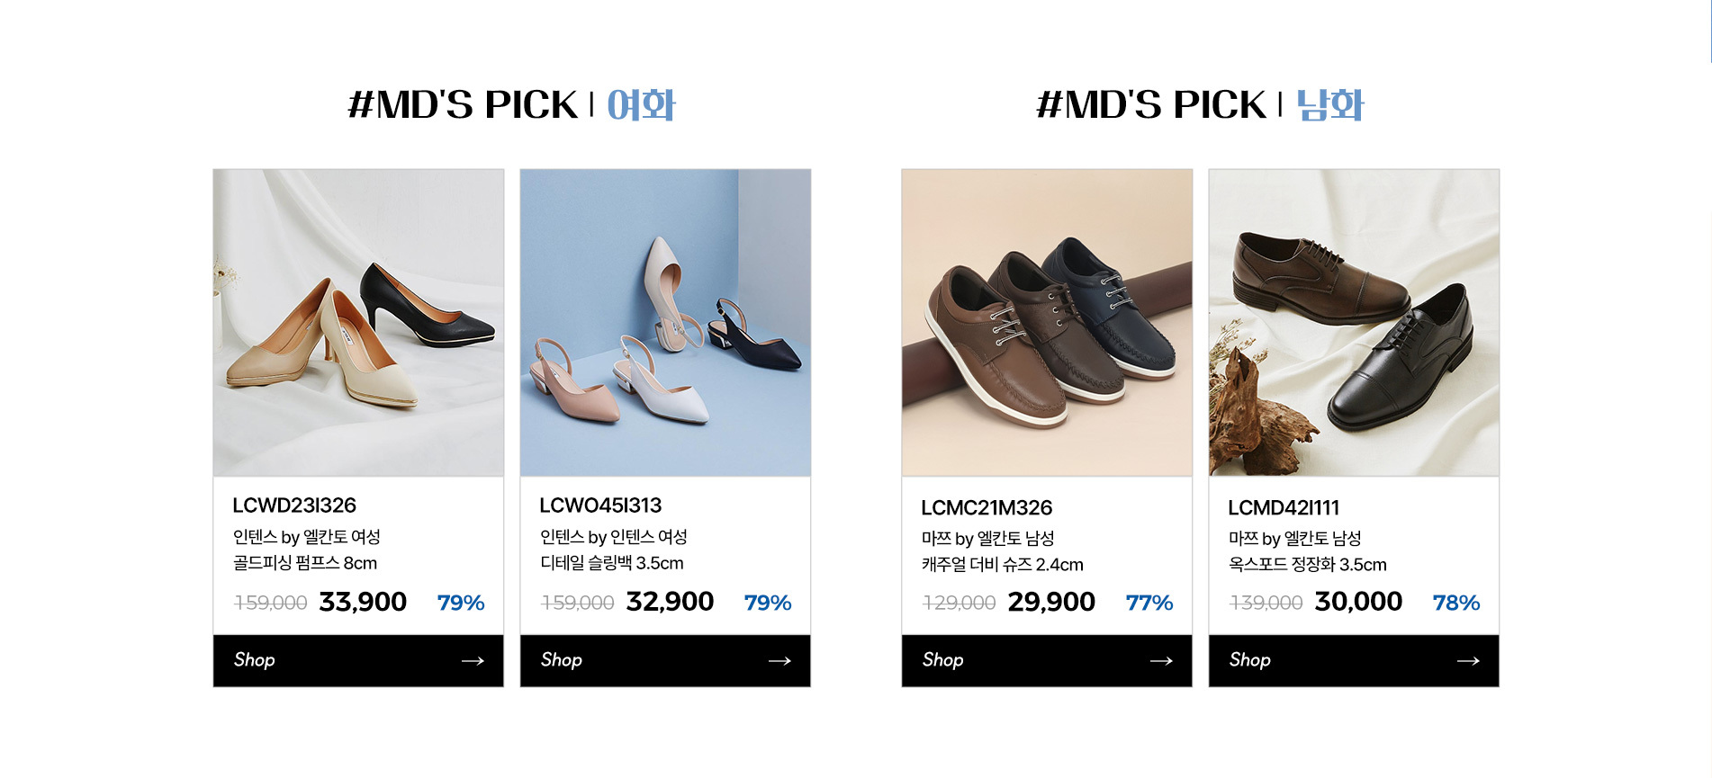Image resolution: width=1712 pixels, height=778 pixels.
Task: Click product code LCMC21M326
Action: point(987,508)
